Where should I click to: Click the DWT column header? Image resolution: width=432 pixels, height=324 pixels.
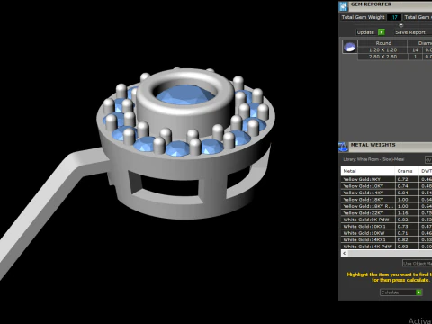click(426, 171)
